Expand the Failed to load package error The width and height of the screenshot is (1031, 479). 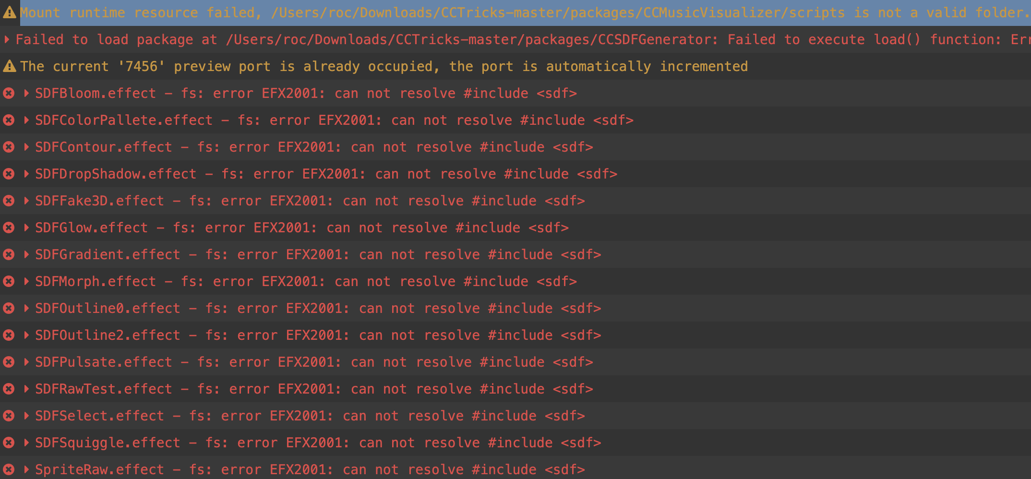click(7, 39)
